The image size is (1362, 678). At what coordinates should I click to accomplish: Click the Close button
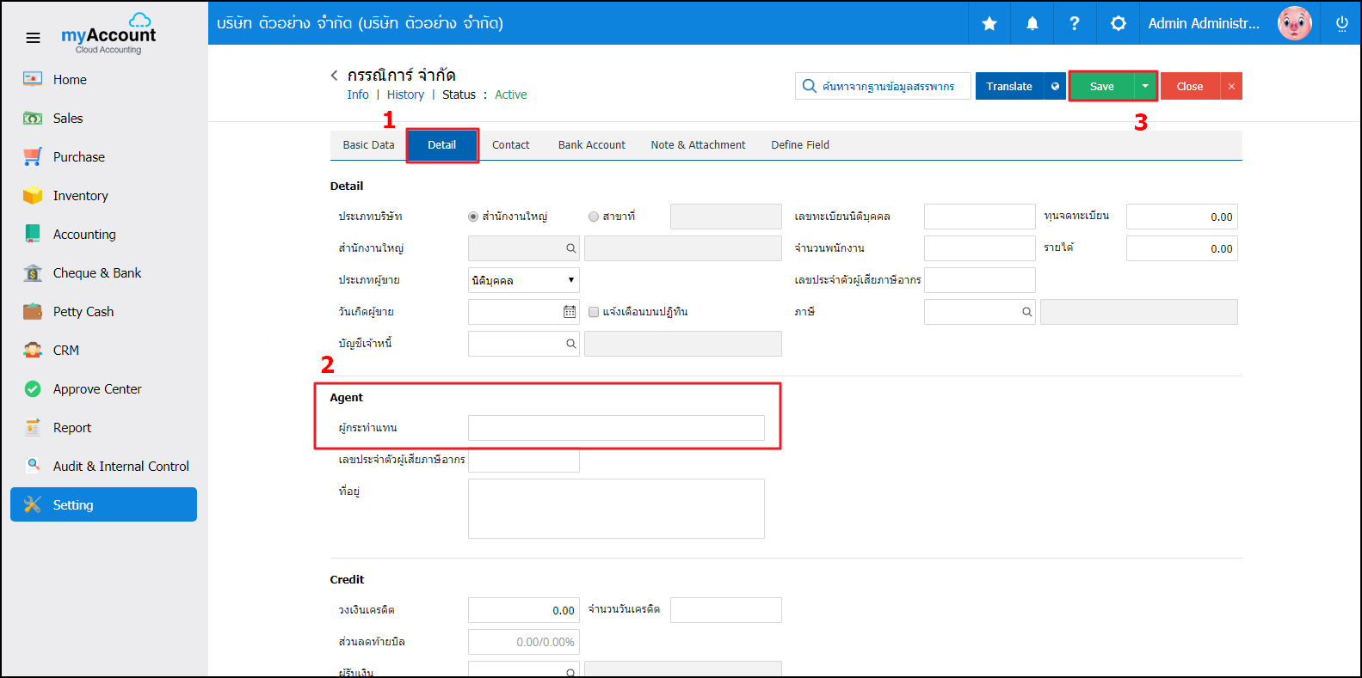(x=1190, y=86)
